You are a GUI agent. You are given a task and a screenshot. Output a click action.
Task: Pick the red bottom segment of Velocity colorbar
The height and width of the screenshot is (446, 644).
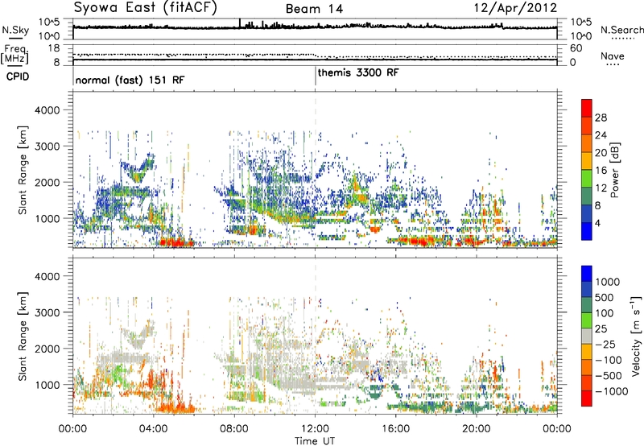(587, 399)
